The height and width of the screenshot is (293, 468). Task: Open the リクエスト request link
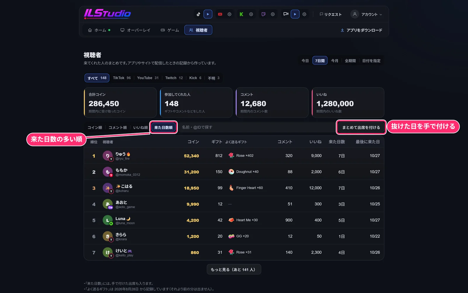click(x=331, y=14)
